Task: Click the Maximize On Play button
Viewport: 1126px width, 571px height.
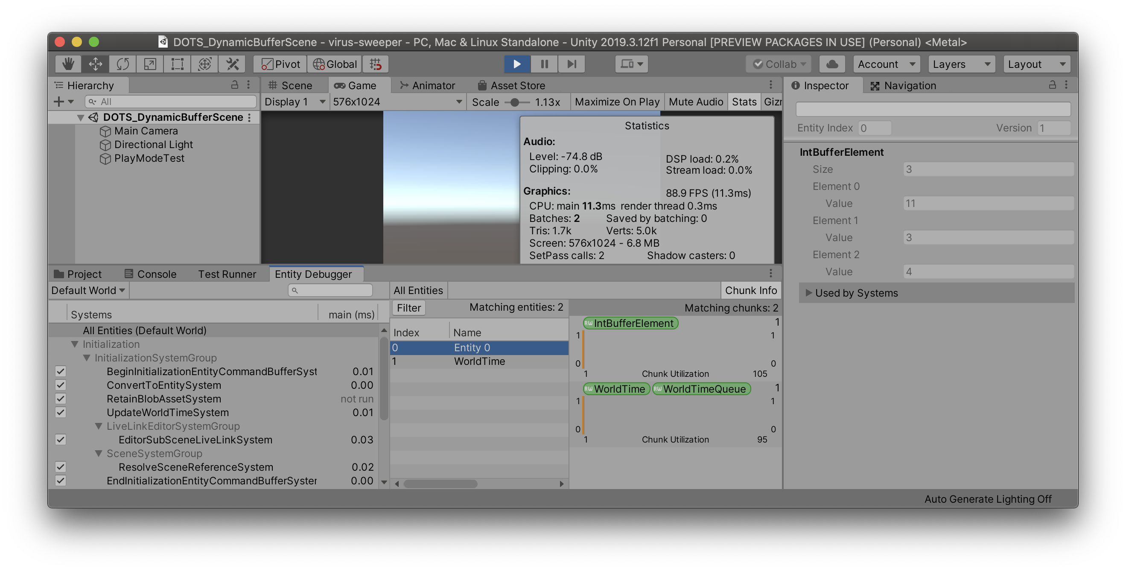Action: click(617, 102)
